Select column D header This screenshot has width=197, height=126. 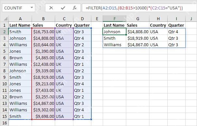pos(82,19)
